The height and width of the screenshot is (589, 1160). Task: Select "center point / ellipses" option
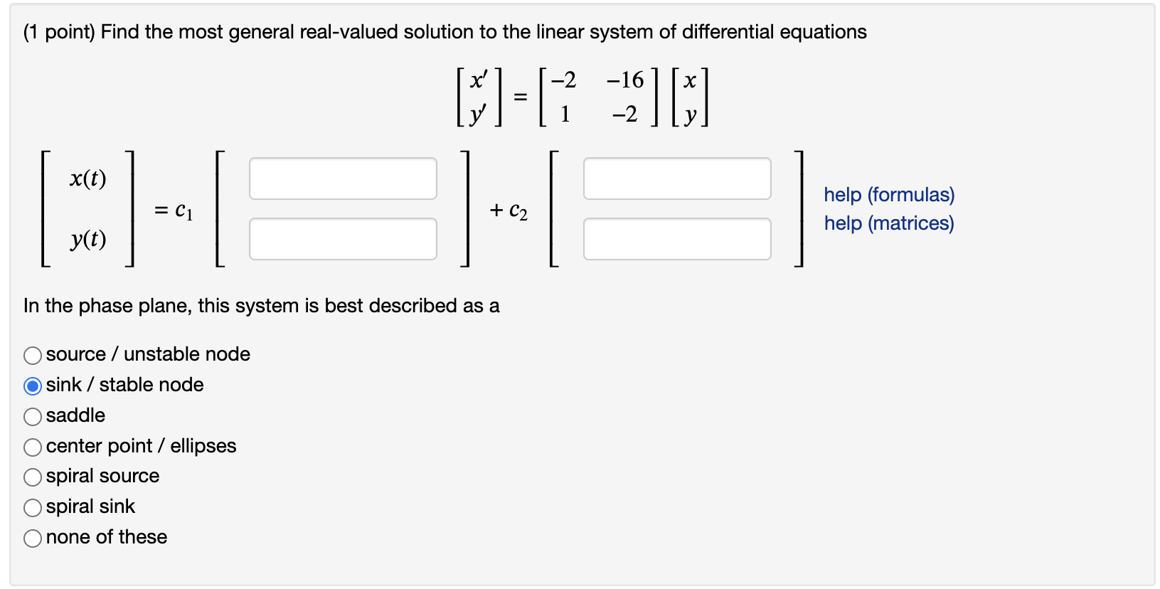click(x=32, y=447)
